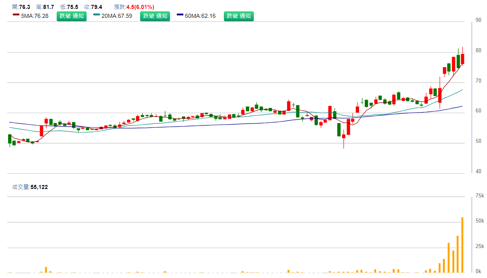
Task: Click the 漲跌:4.5(6.01%) change value
Action: pos(134,7)
